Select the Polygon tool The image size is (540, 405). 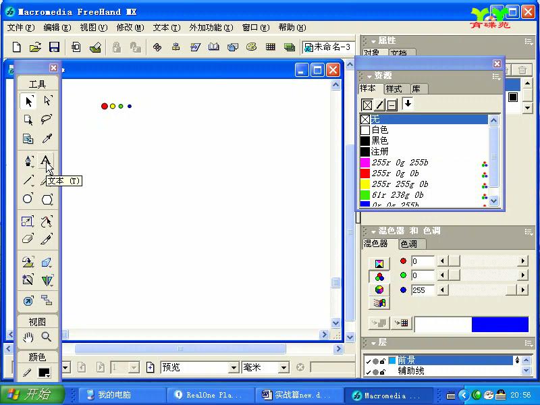pyautogui.click(x=47, y=199)
